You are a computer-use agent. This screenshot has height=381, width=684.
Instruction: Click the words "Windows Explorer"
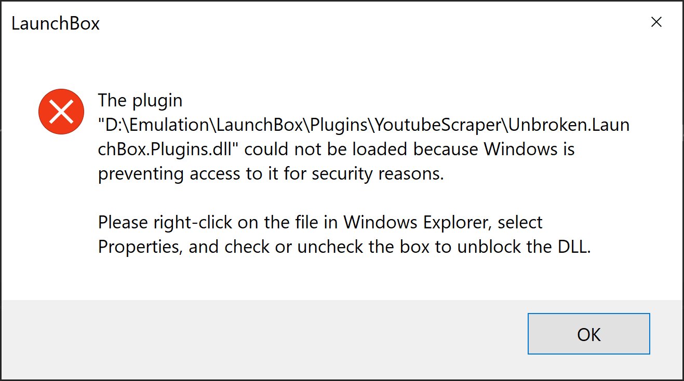pyautogui.click(x=418, y=223)
